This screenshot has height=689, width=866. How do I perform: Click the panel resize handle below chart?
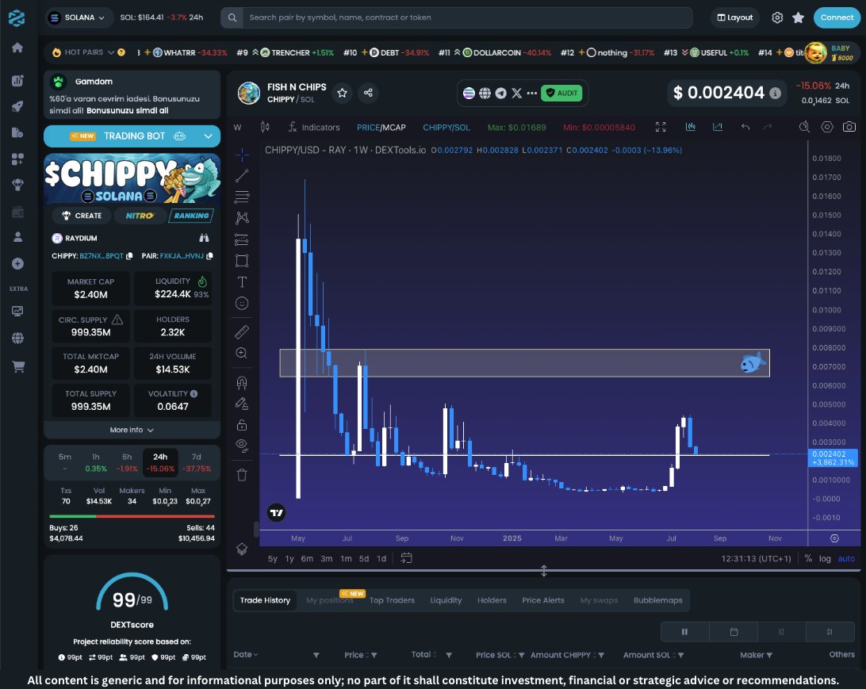(543, 571)
